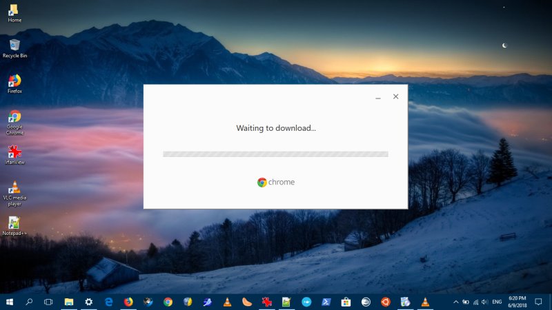Open the Home folder desktop shortcut
Viewport: 552px width, 310px height.
pos(14,13)
